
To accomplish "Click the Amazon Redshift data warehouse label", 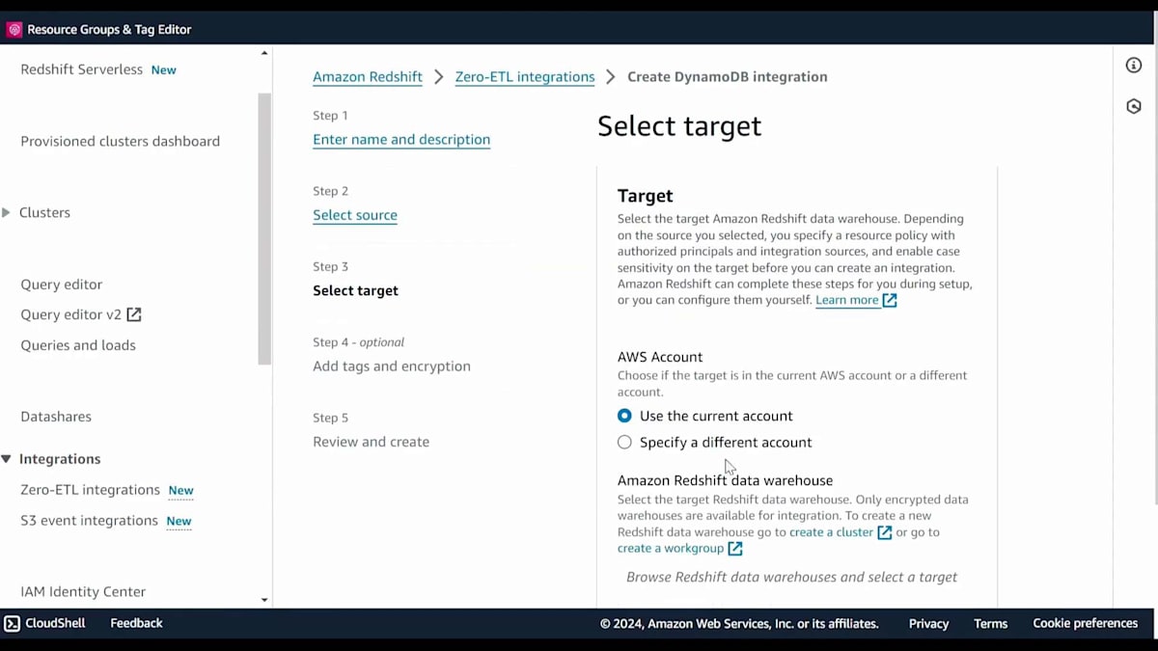I will point(725,480).
